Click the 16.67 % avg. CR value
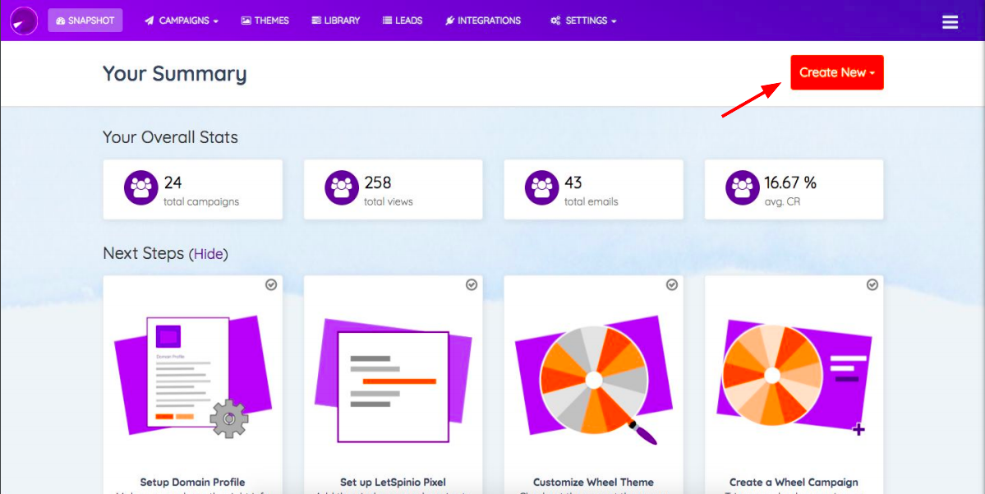The image size is (985, 494). pyautogui.click(x=790, y=183)
